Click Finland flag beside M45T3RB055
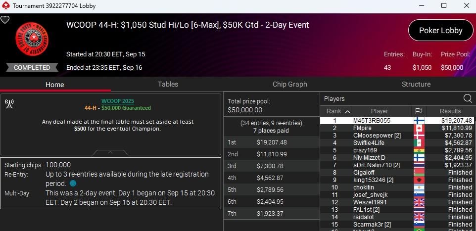Screen dimensions: 476x231 click(419, 121)
